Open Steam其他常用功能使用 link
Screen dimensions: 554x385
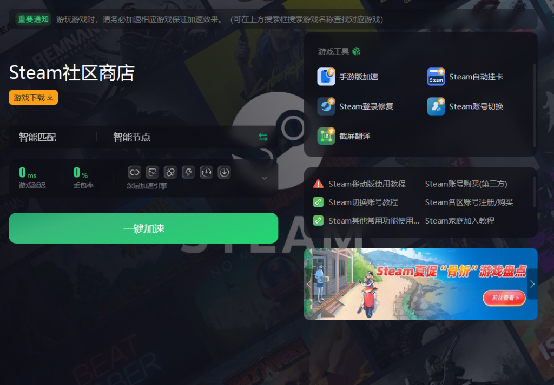point(374,221)
